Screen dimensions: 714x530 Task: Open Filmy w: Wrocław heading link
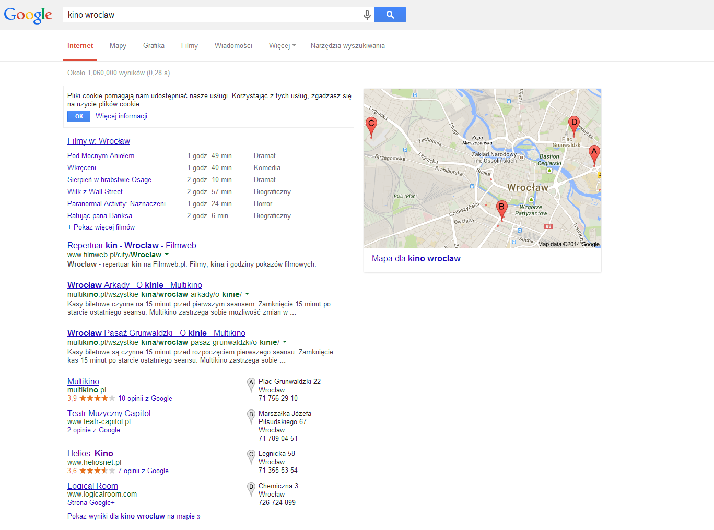99,141
